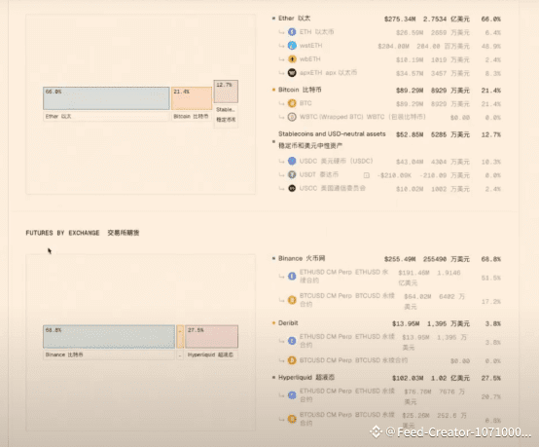This screenshot has height=448, width=539.
Task: Expand the Hyperliquid exchange group row
Action: tap(386, 378)
